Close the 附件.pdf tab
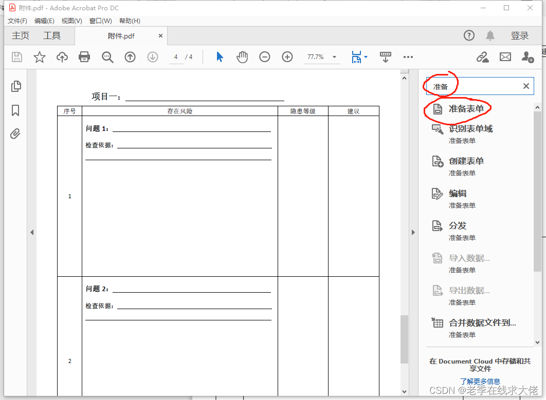The image size is (546, 400). (160, 35)
